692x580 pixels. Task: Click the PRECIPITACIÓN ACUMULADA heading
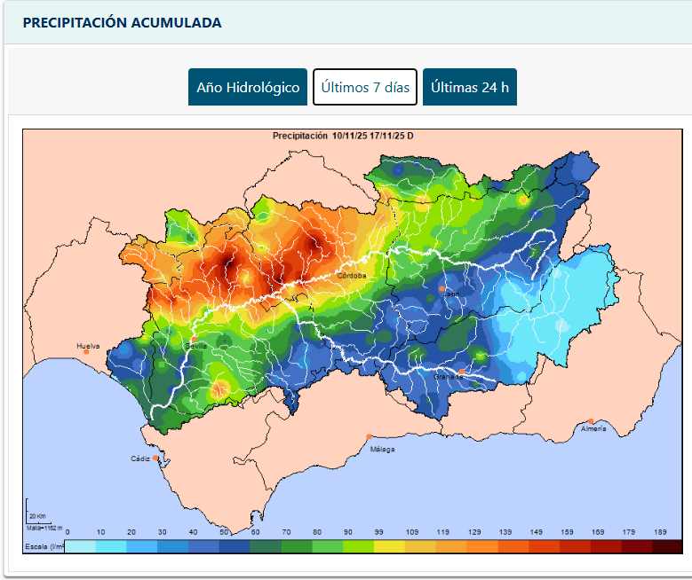click(122, 22)
